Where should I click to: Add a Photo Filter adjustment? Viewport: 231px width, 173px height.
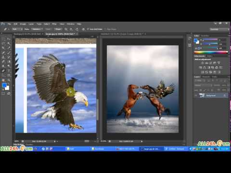click(213, 67)
